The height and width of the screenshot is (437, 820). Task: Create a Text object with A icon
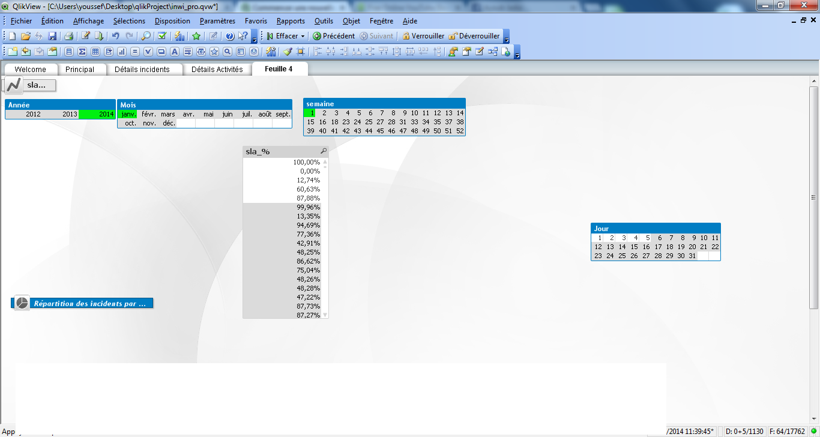click(x=175, y=52)
